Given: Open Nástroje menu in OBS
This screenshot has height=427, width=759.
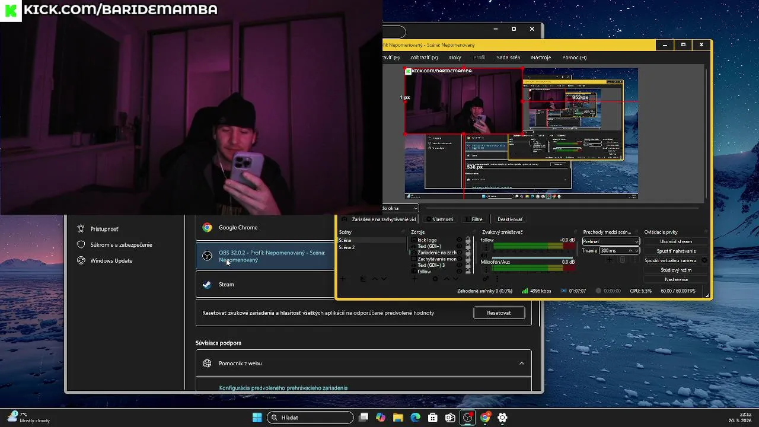Looking at the screenshot, I should (541, 58).
